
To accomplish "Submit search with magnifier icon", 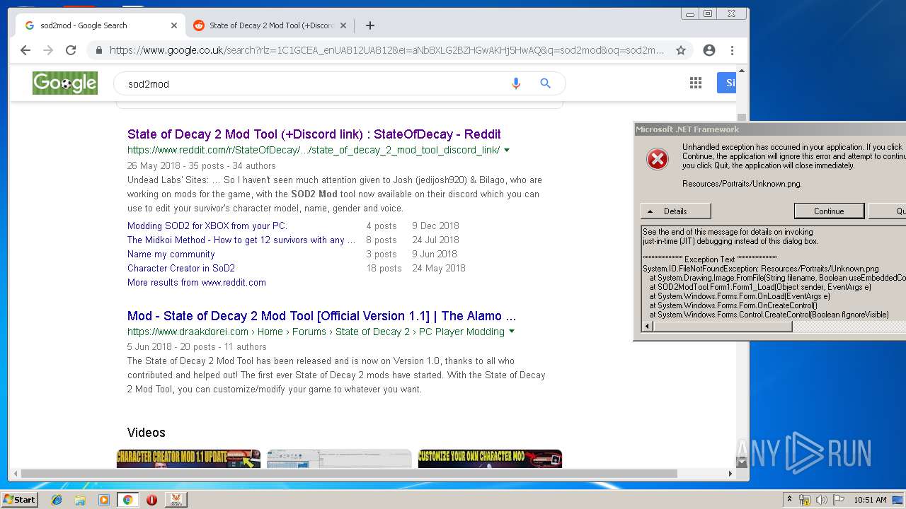I will tap(545, 83).
